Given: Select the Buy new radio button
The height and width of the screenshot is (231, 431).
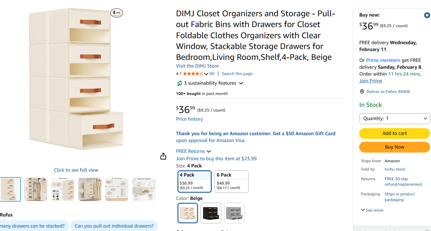Looking at the screenshot, I should 427,16.
